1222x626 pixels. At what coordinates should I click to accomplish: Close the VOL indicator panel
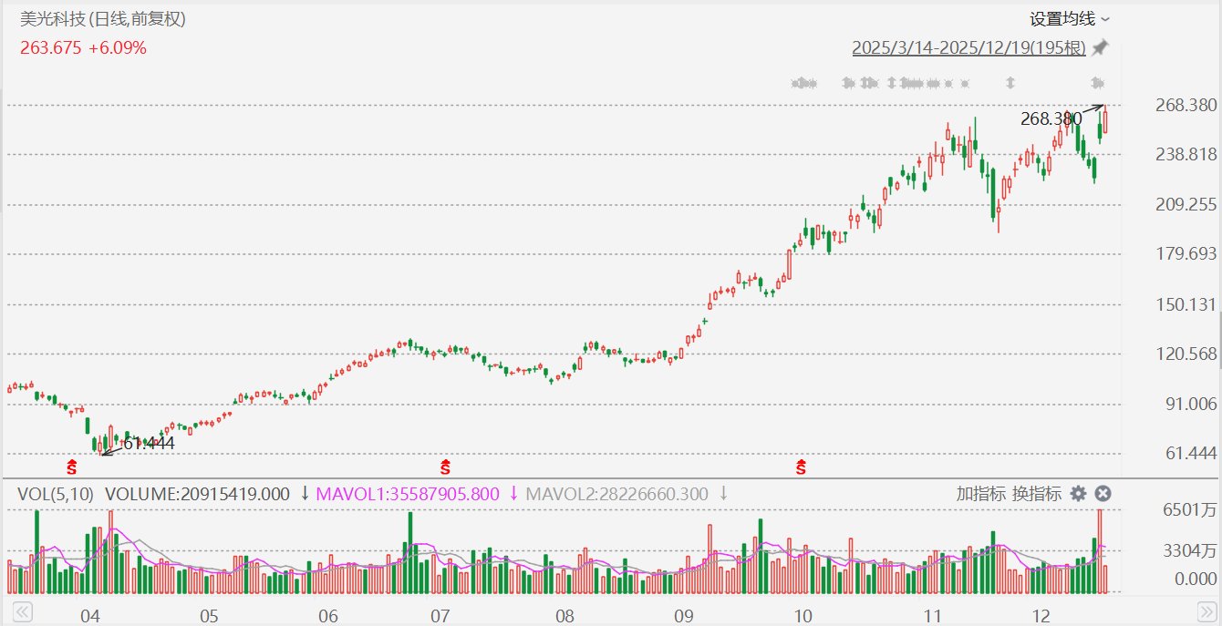1103,494
